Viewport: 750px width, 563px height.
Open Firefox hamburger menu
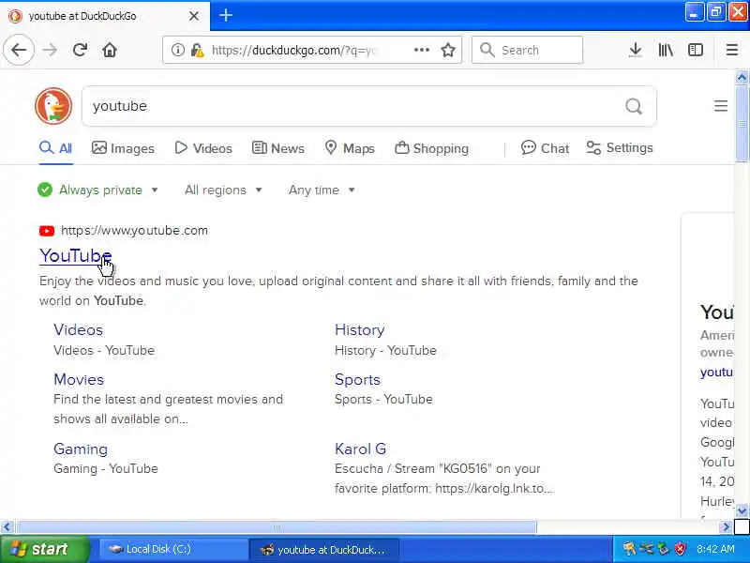click(732, 50)
